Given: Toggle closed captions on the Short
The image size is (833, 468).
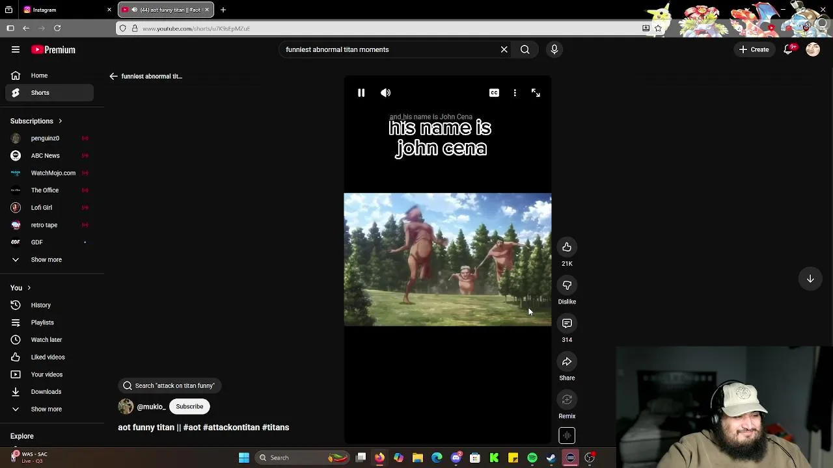Looking at the screenshot, I should coord(494,93).
